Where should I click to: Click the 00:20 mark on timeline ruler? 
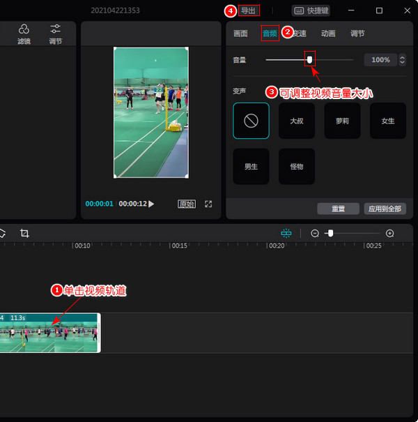[277, 246]
